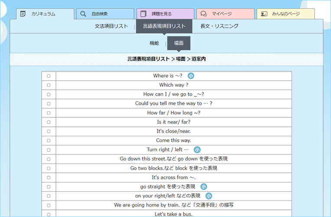Open the カリキュラム tab
Image resolution: width=331 pixels, height=217 pixels.
(x=45, y=14)
